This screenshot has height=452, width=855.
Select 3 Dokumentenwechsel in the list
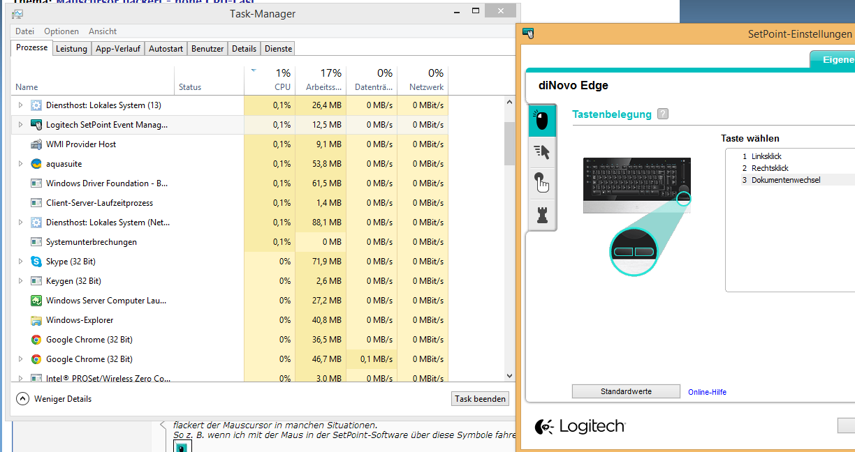coord(781,180)
